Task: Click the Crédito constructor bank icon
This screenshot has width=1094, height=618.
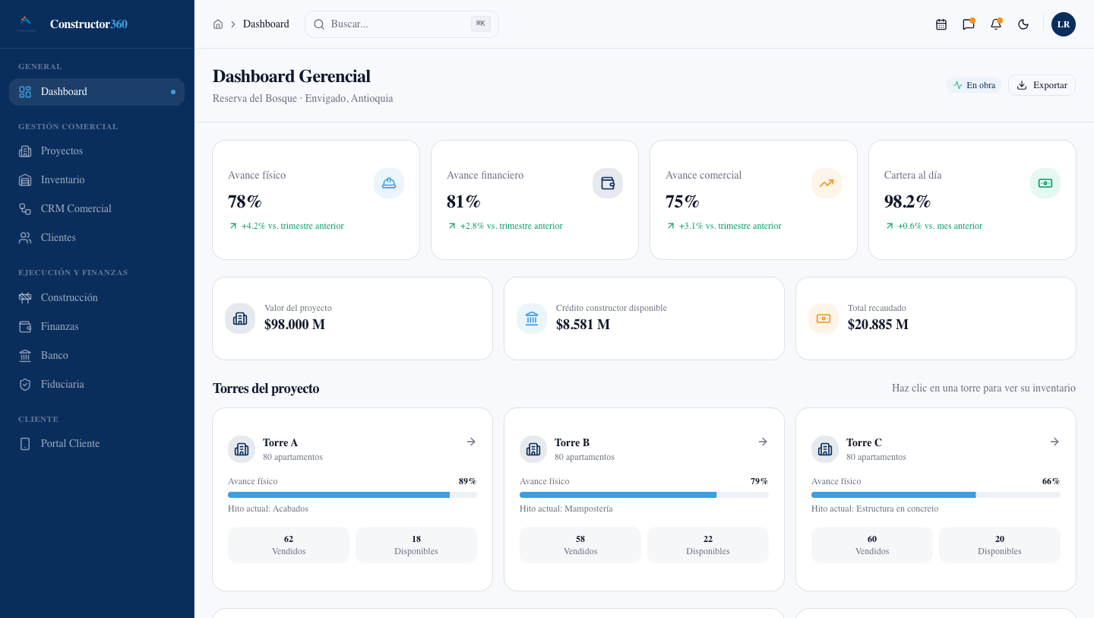Action: click(x=532, y=319)
